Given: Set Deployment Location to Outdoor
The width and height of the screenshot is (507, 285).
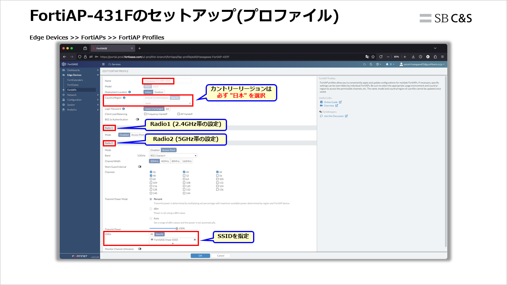Looking at the screenshot, I should click(x=159, y=92).
